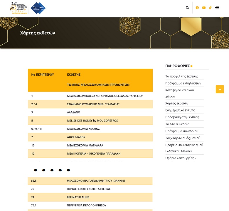Image resolution: width=229 pixels, height=211 pixels.
Task: Click booth number '2 / 4' cell
Action: (x=34, y=104)
